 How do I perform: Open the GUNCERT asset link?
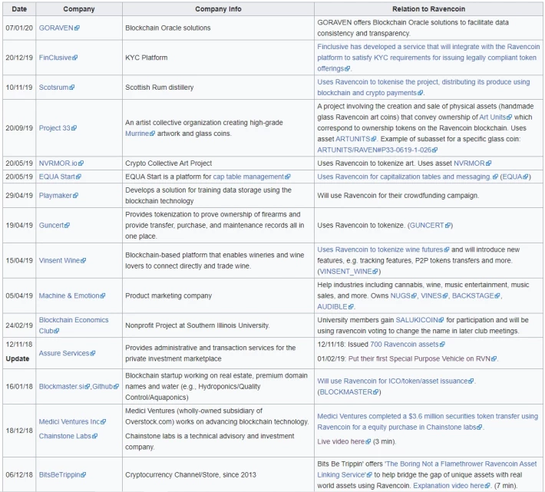pos(431,225)
